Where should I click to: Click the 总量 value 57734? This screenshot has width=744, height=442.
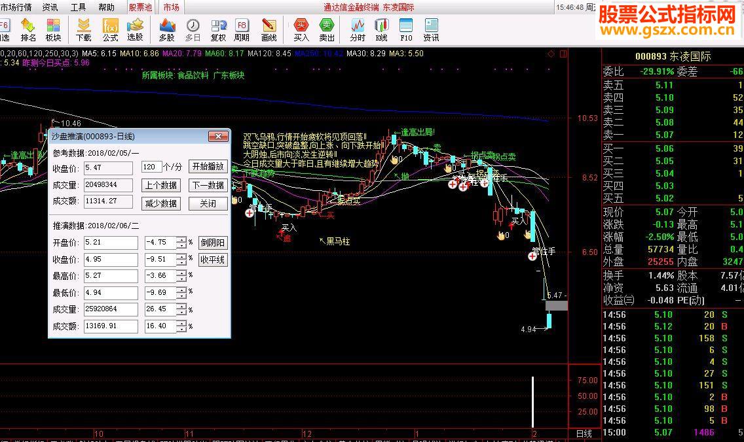tap(661, 249)
